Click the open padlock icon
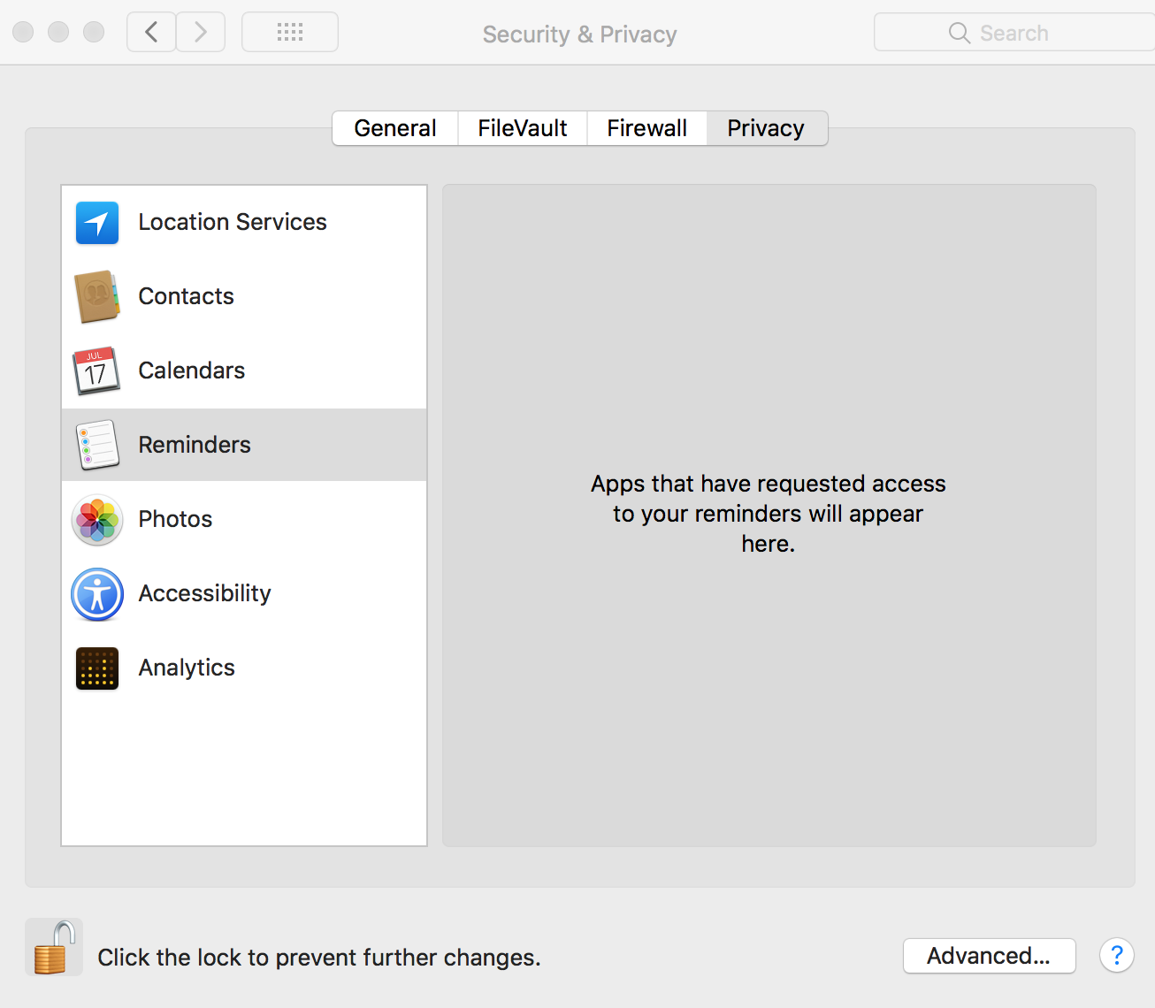 pos(54,947)
